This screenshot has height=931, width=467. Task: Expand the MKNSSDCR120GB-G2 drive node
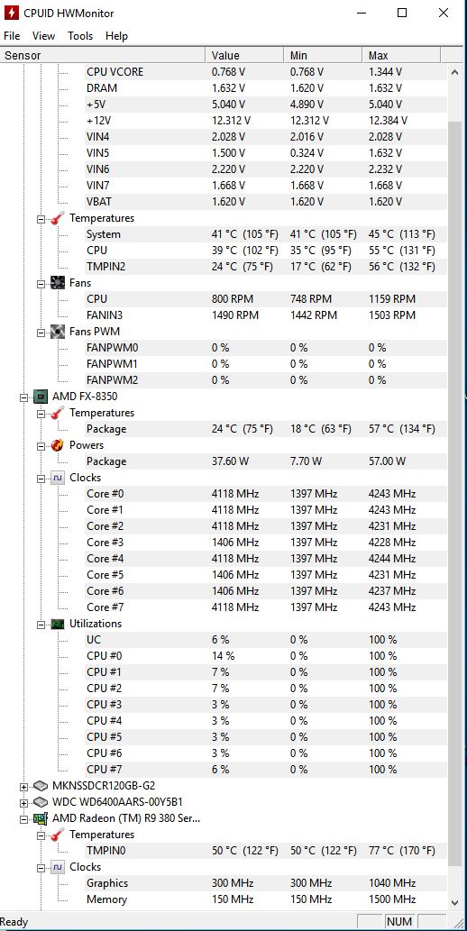(x=23, y=786)
